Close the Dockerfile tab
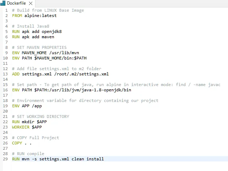Viewport: 228px width, 171px height. point(31,3)
